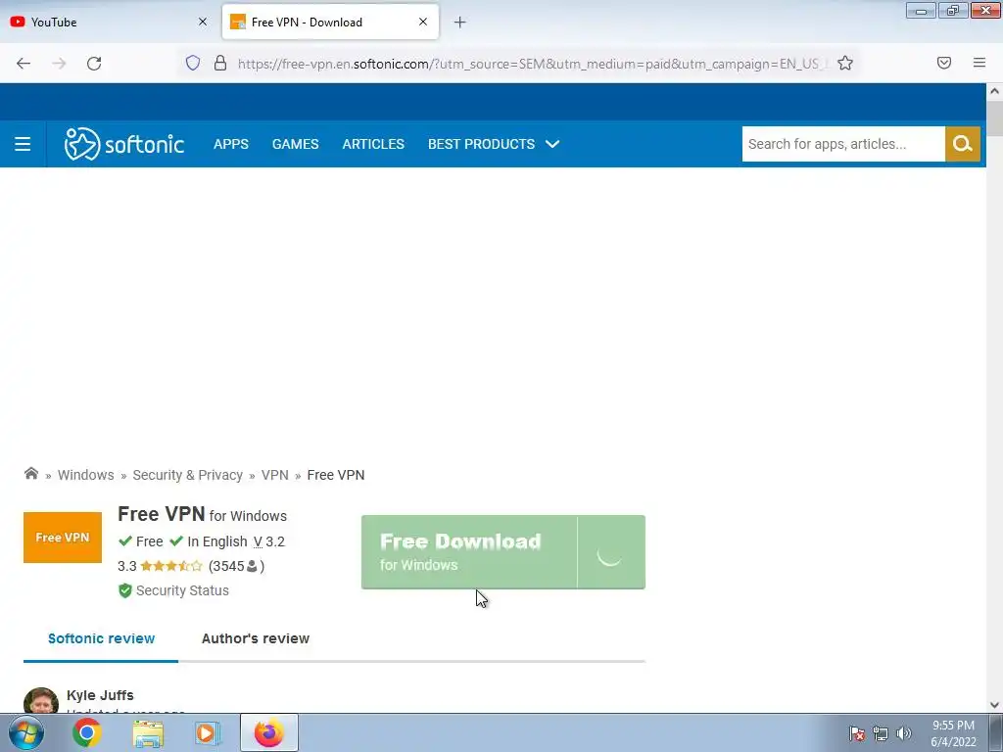Open the Firefox application menu

[x=979, y=63]
